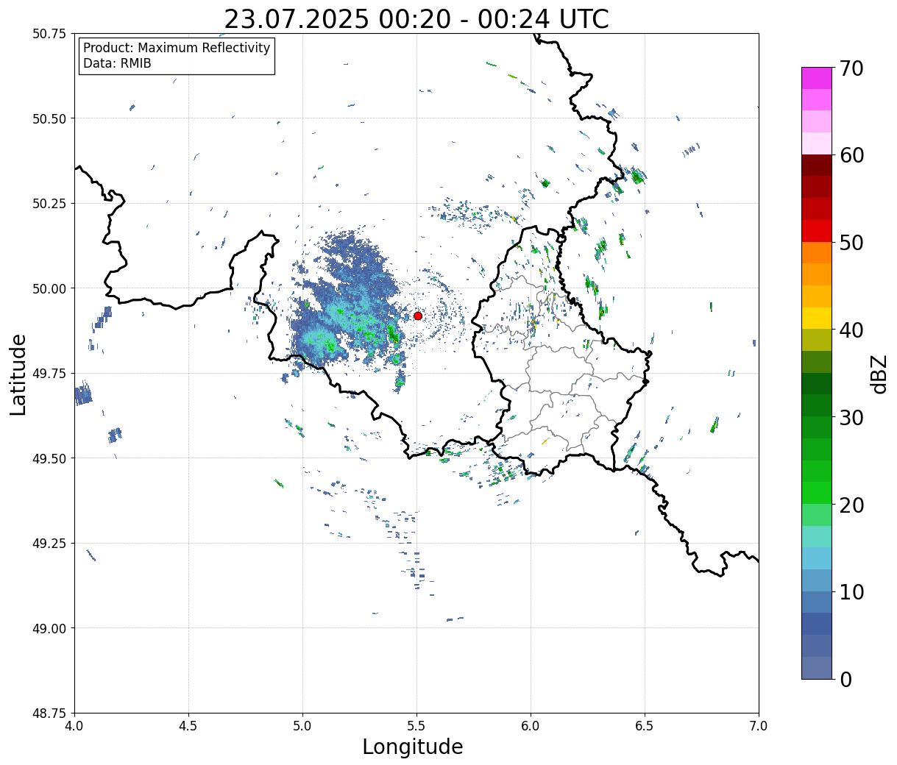This screenshot has width=897, height=765.
Task: Click the longitude tick label 7.0
Action: click(x=759, y=726)
